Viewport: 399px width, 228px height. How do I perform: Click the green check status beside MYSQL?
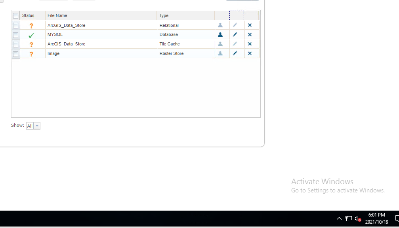click(x=31, y=34)
